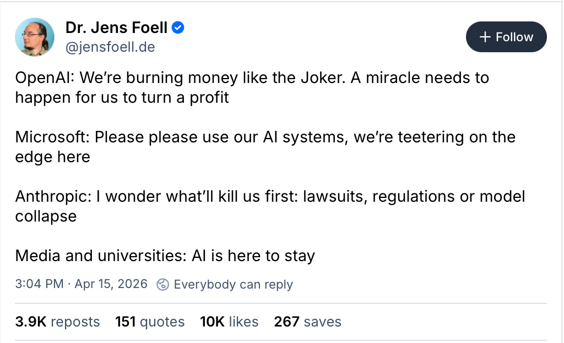Show the 10K likes list
Viewport: 564px width, 343px height.
tap(229, 322)
